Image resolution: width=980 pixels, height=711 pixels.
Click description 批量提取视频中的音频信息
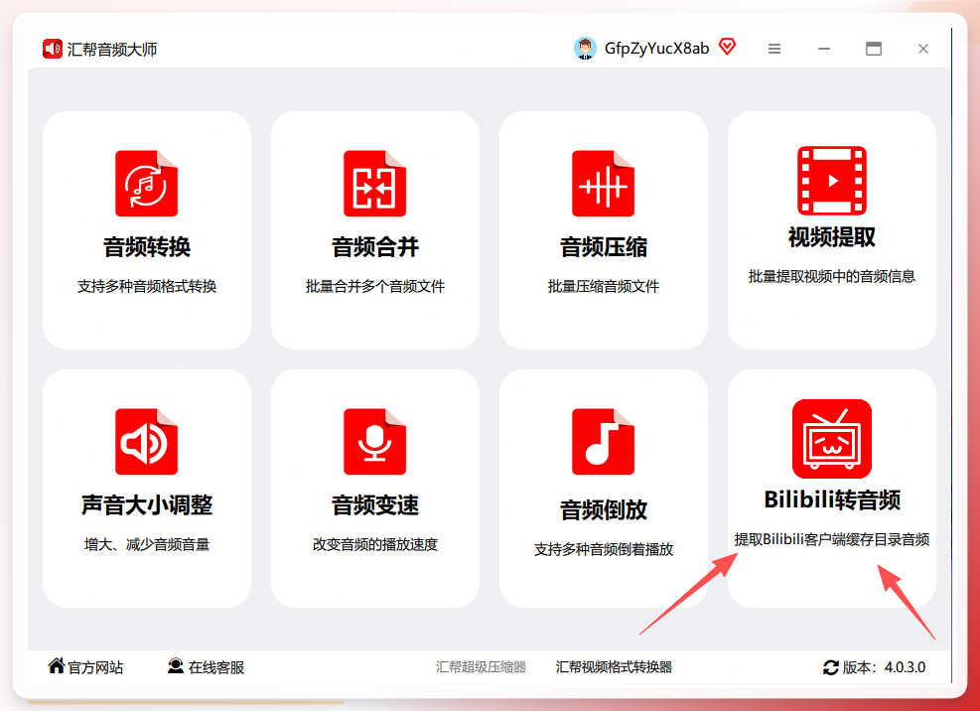pyautogui.click(x=832, y=276)
